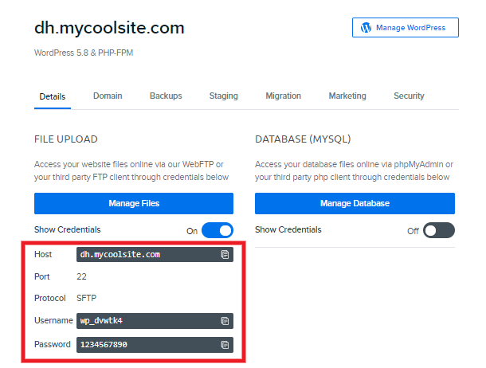Enable Database Show Credentials toggle

(438, 230)
